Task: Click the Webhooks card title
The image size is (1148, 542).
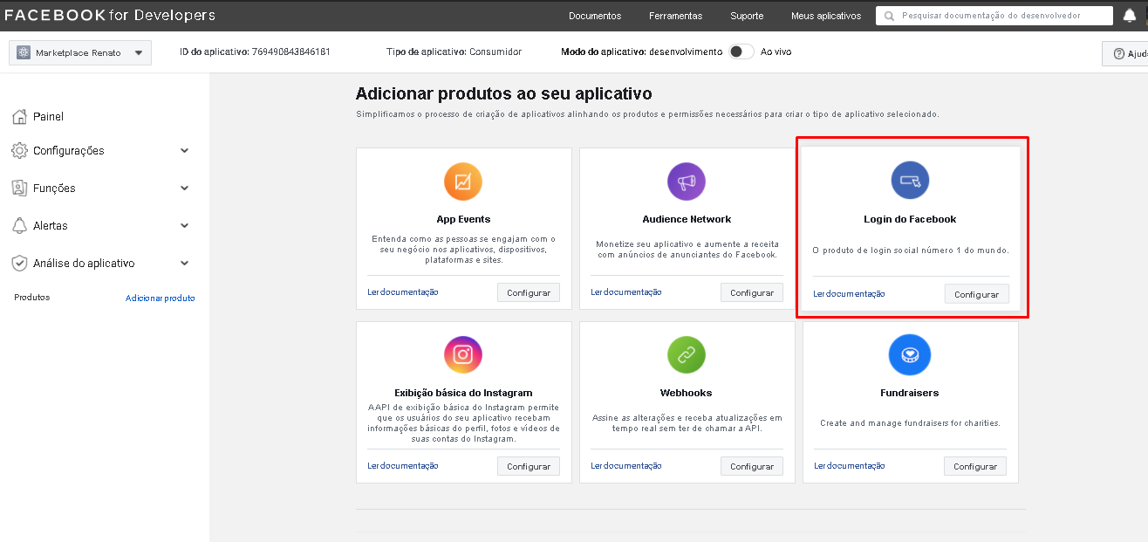Action: tap(687, 394)
